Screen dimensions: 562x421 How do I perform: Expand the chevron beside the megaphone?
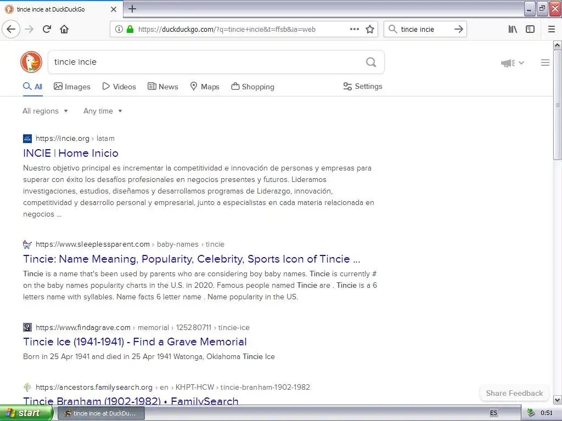521,63
